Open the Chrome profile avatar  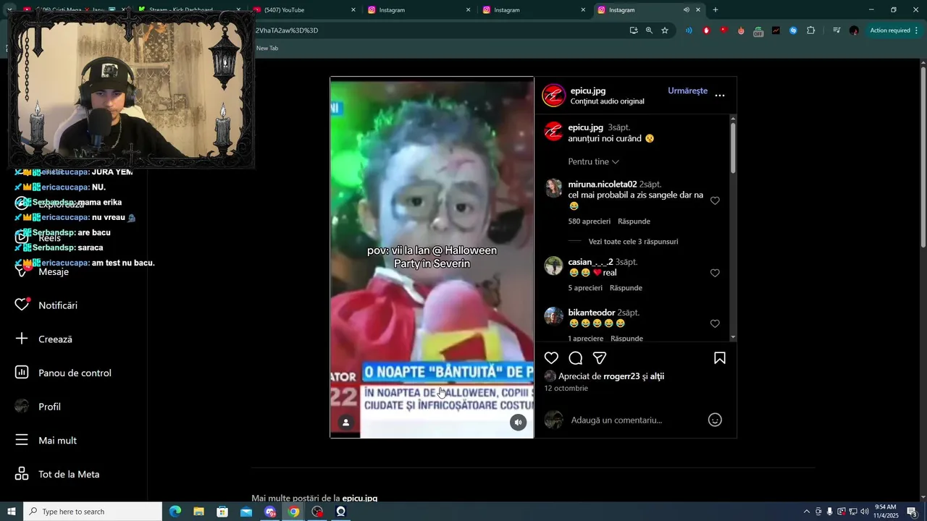pyautogui.click(x=855, y=30)
